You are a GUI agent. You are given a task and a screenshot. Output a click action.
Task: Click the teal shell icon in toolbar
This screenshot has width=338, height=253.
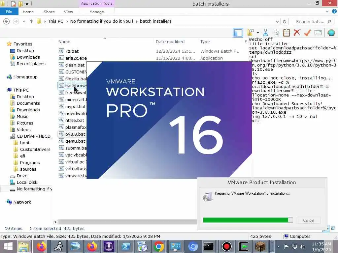click(331, 33)
